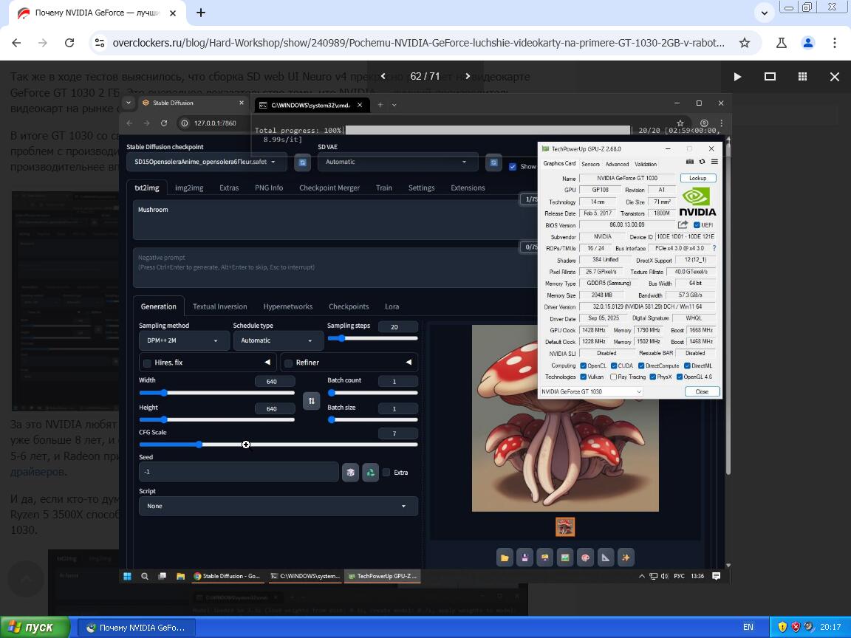851x638 pixels.
Task: Click the sparkle upscale icon below the preview
Action: pyautogui.click(x=625, y=558)
